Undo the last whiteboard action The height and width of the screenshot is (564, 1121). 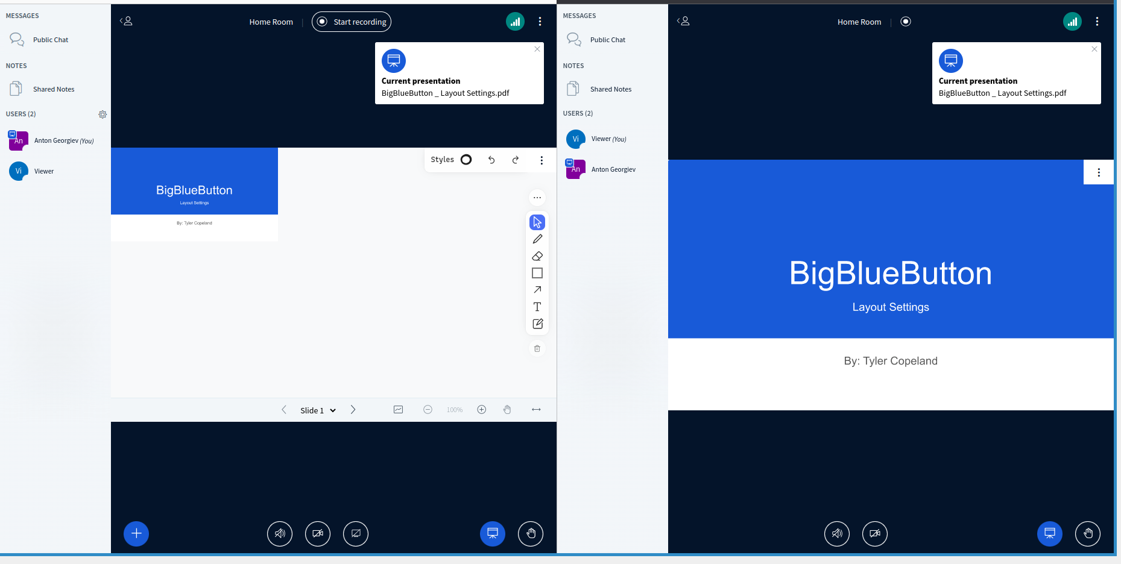pos(491,160)
